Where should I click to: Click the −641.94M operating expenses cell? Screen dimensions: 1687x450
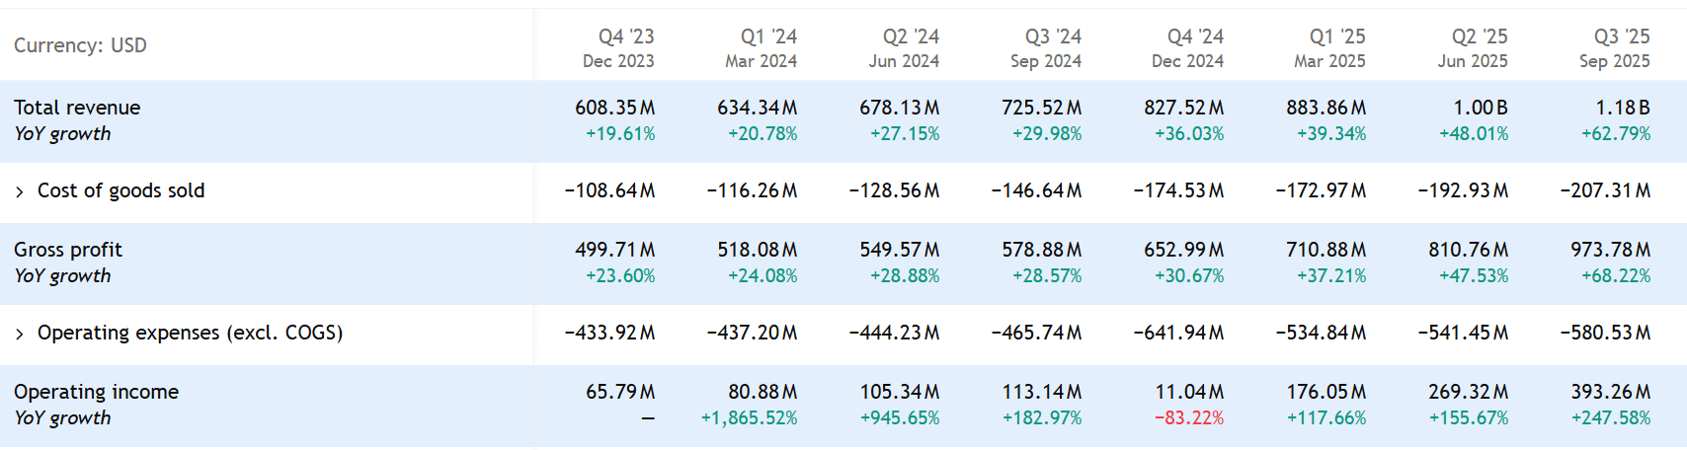(x=1178, y=333)
